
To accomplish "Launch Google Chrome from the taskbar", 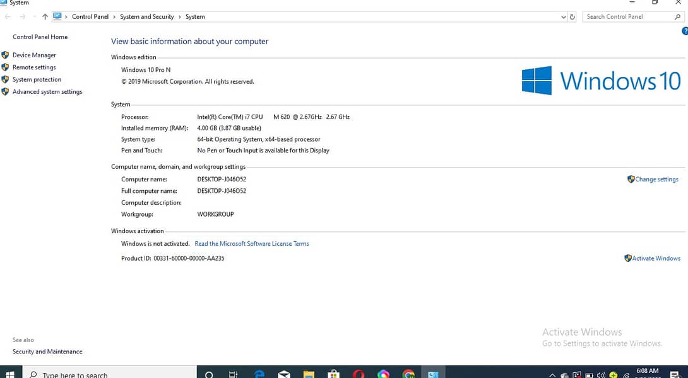I will pyautogui.click(x=408, y=374).
